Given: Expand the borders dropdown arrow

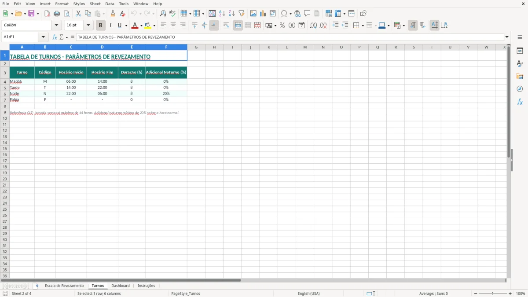Looking at the screenshot, I should [363, 26].
